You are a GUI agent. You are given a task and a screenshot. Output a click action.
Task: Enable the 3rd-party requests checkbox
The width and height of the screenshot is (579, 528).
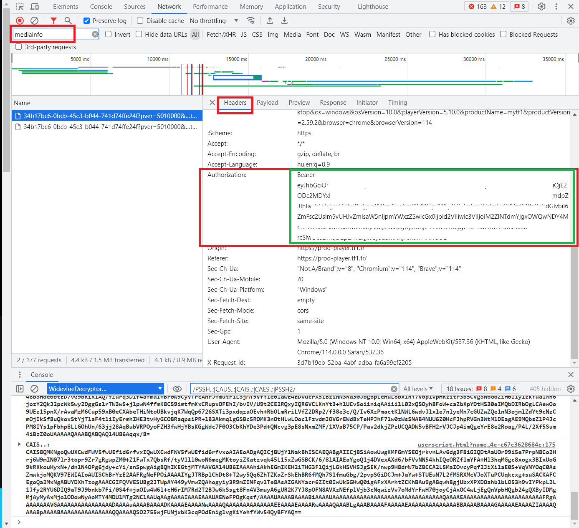(19, 47)
